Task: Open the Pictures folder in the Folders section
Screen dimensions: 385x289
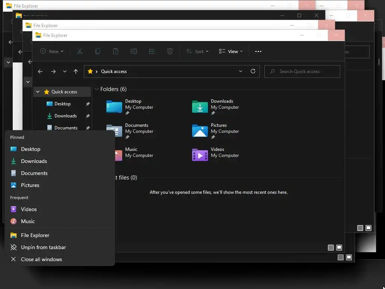Action: [x=215, y=131]
